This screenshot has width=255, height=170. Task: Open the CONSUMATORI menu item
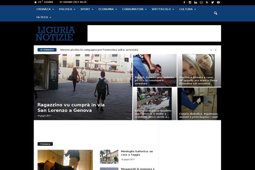pos(133,9)
